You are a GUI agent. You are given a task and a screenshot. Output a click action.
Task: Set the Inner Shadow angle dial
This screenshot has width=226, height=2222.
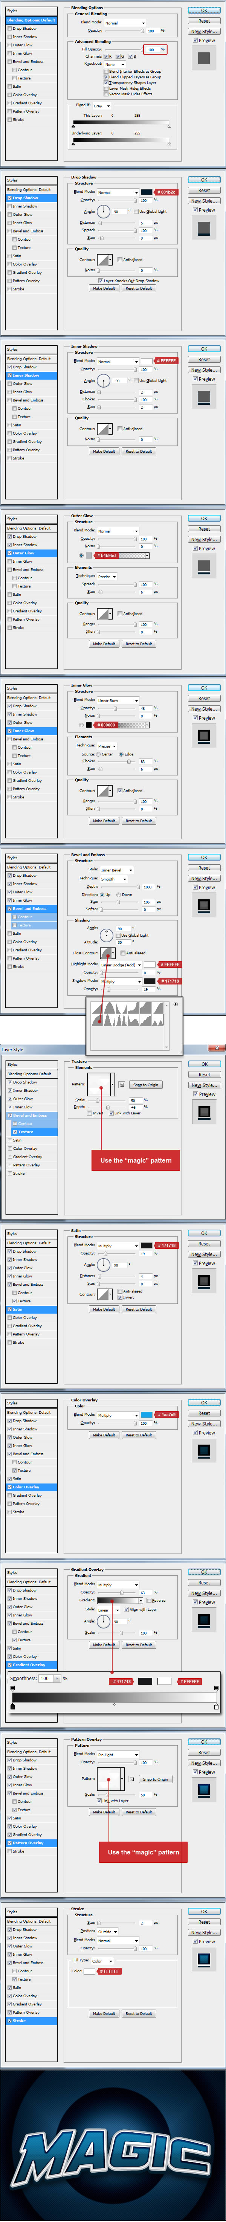104,380
